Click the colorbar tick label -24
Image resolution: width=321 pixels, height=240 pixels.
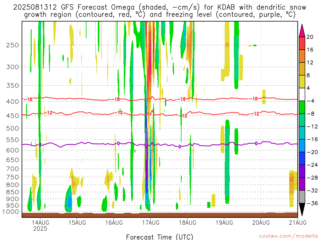click(x=312, y=165)
